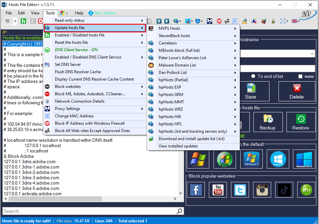Click the blue down-arrow toolbar icon

pos(167,21)
